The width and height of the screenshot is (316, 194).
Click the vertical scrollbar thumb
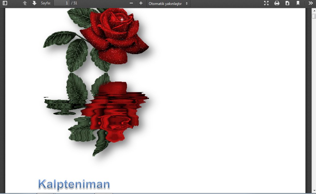(314, 16)
